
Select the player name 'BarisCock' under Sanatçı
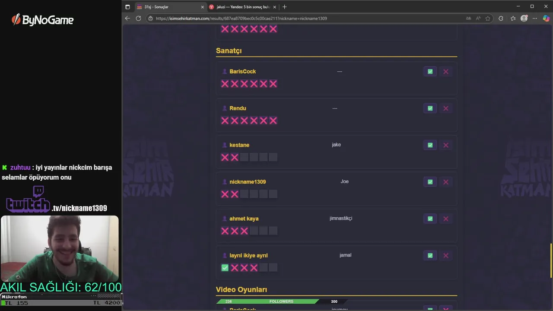point(243,71)
